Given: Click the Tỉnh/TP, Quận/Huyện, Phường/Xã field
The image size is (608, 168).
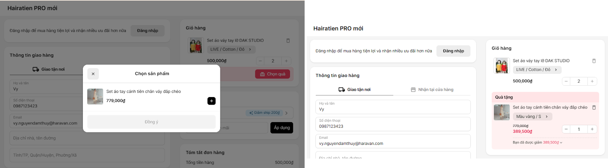Looking at the screenshot, I should coord(87,155).
